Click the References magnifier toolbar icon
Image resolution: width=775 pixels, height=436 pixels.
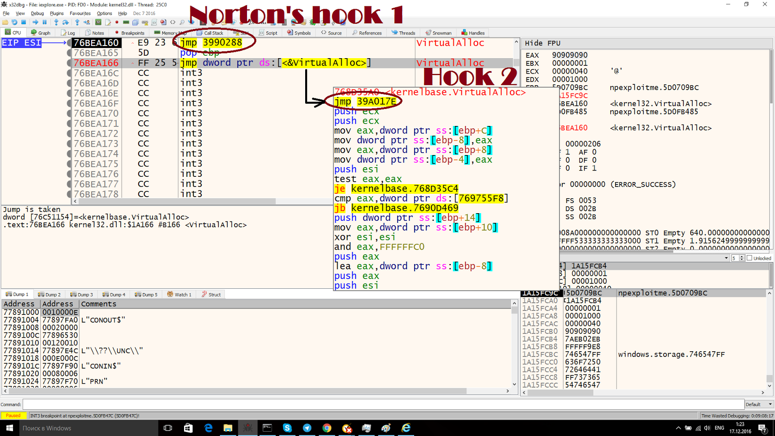182,22
